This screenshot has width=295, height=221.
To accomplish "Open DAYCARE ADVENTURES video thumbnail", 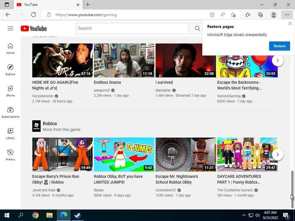I will coord(247,155).
